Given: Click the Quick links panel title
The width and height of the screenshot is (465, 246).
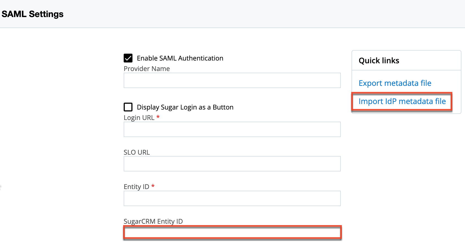Looking at the screenshot, I should point(379,60).
